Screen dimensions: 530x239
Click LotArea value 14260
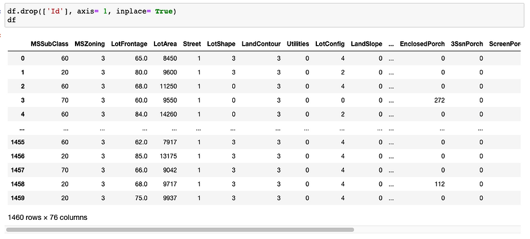pos(169,114)
